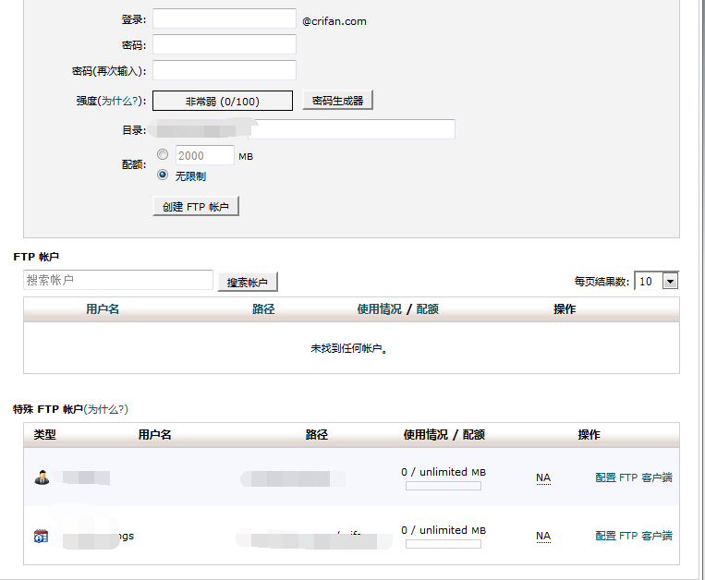Click 配置 FTP 客户端 for logs account
This screenshot has height=580, width=705.
point(634,536)
